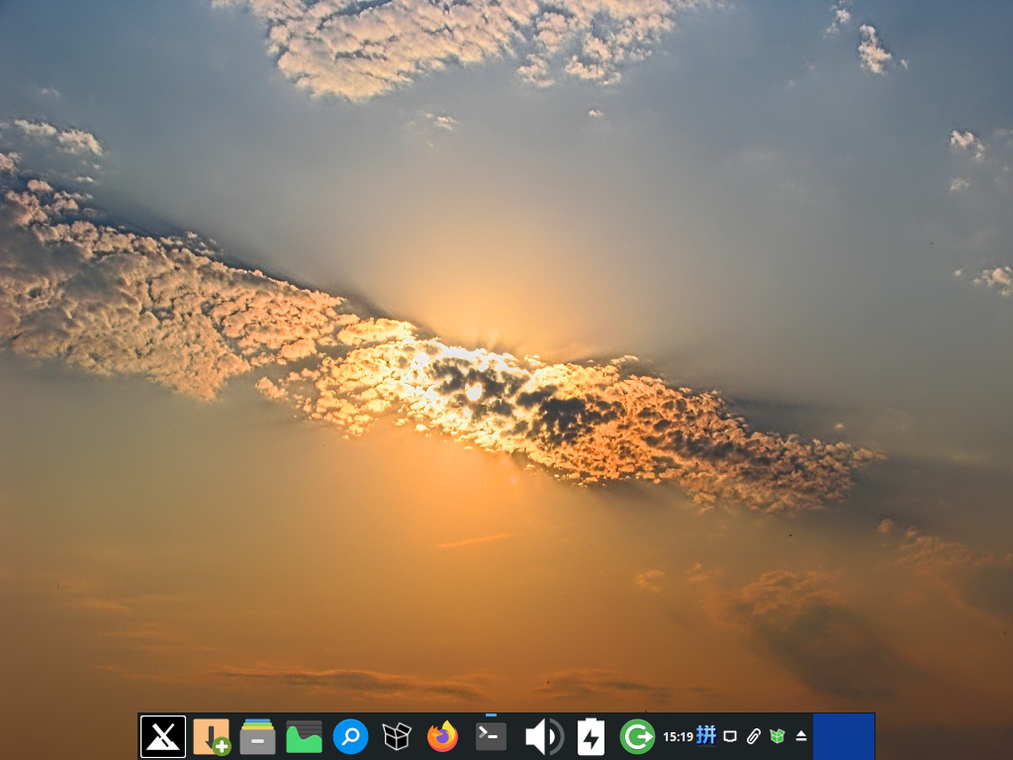Screen dimensions: 1013x760
Task: Open the paperclip clipboard manager tray icon
Action: (x=753, y=736)
